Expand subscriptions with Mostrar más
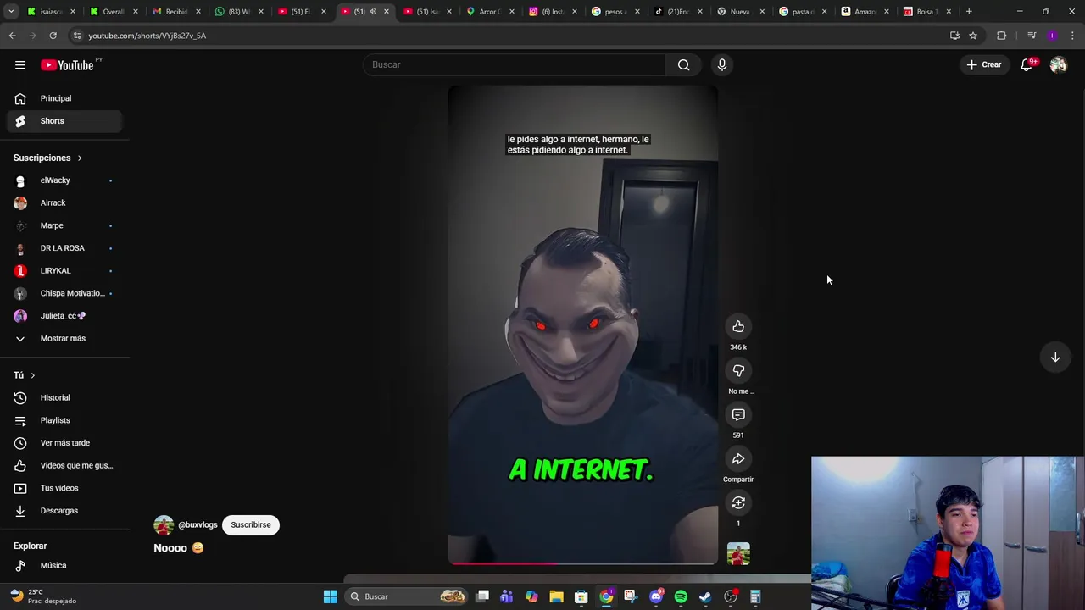 click(x=64, y=338)
